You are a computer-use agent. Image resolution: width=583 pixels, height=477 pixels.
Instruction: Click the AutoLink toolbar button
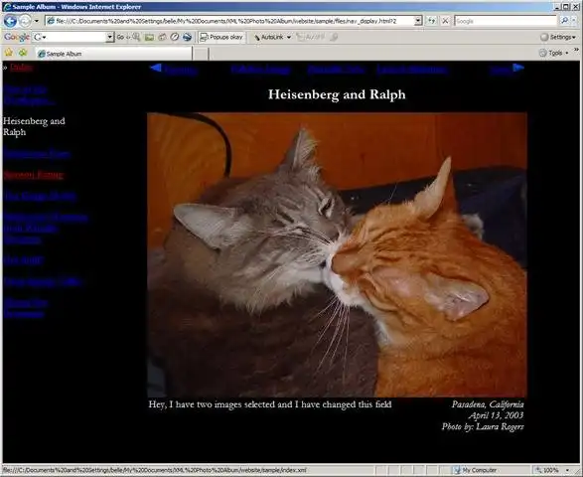[x=268, y=37]
